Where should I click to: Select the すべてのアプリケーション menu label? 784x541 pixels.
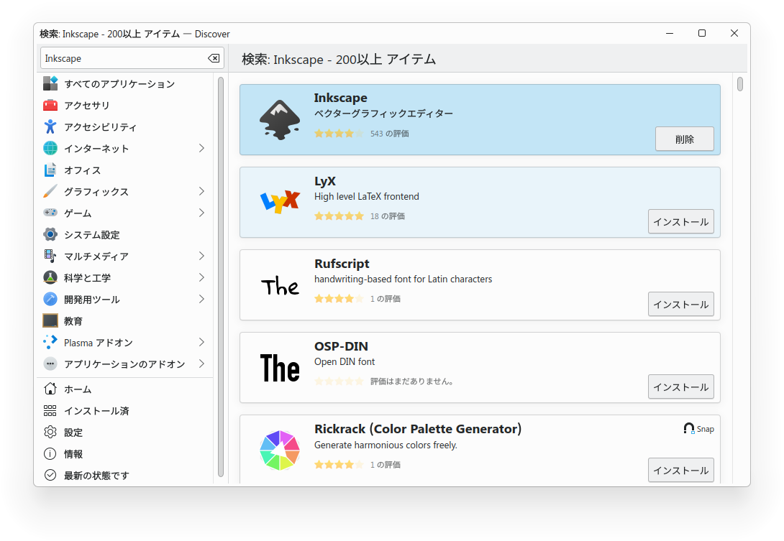pyautogui.click(x=119, y=84)
